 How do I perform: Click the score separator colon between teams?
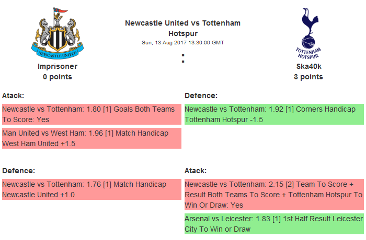point(183,59)
